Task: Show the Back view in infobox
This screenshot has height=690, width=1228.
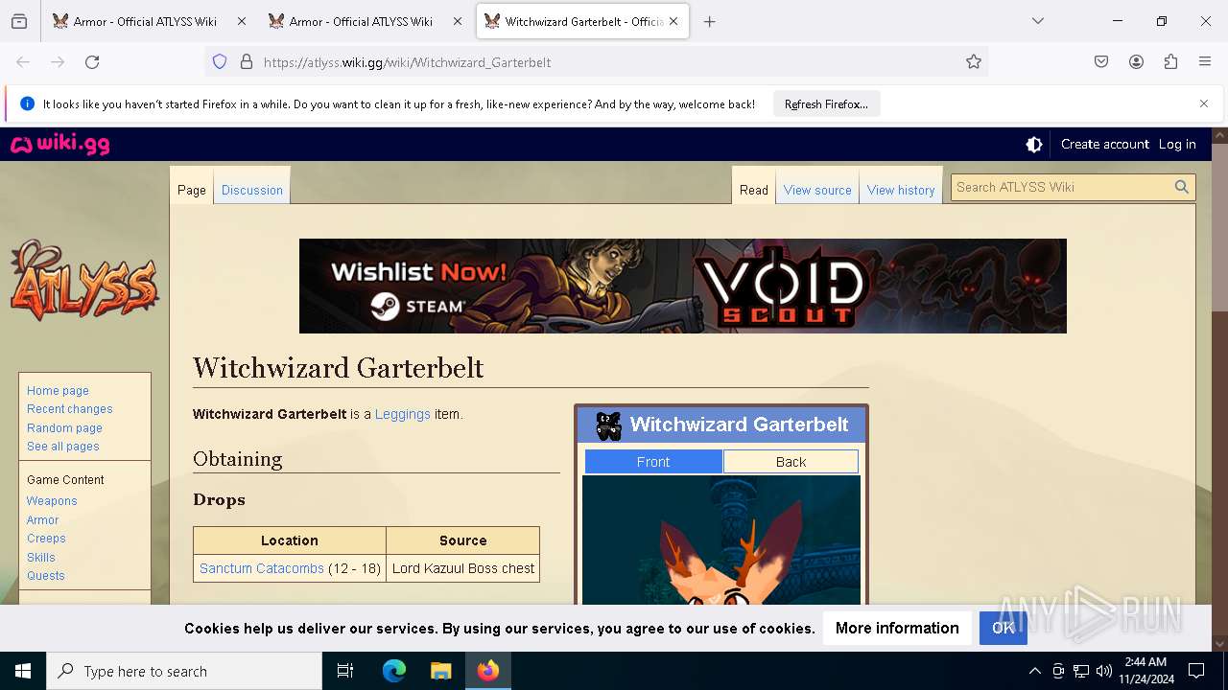Action: (x=791, y=462)
